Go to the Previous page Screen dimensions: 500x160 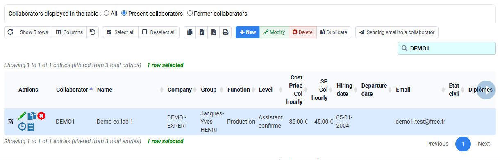click(x=437, y=144)
